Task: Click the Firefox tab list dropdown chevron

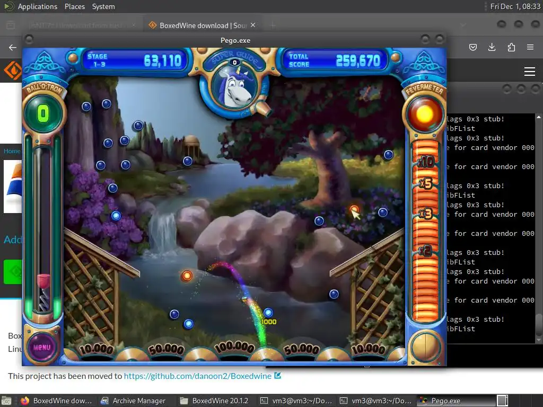Action: [x=463, y=25]
